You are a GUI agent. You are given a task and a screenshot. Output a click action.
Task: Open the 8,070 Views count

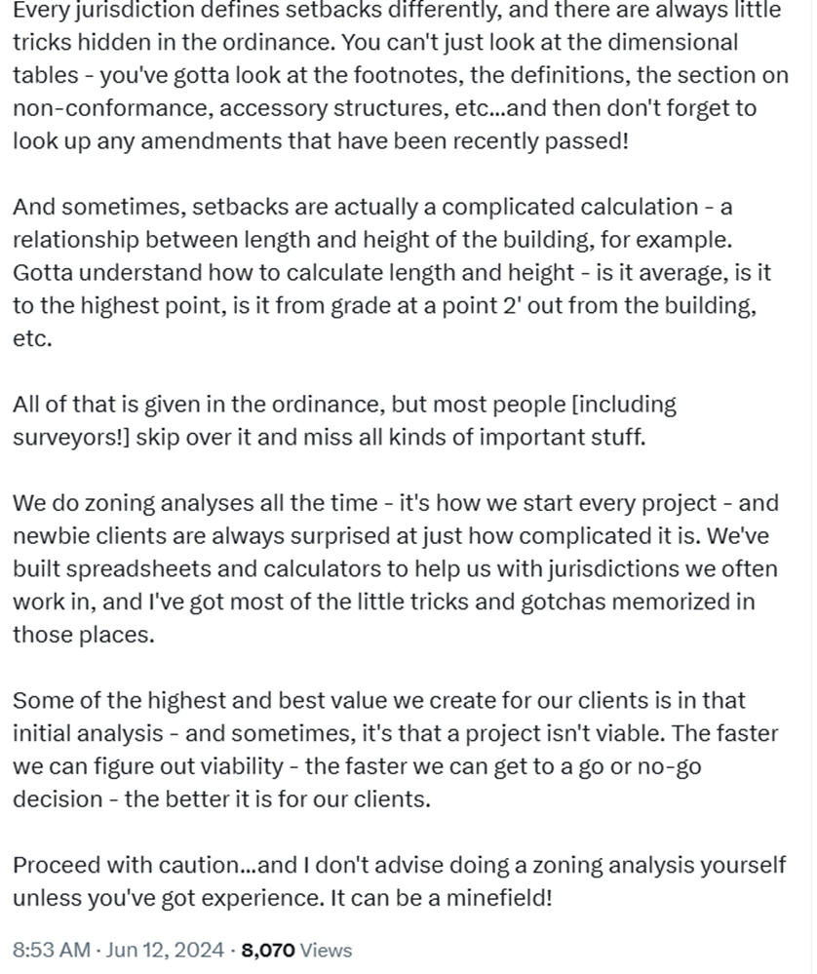296,950
